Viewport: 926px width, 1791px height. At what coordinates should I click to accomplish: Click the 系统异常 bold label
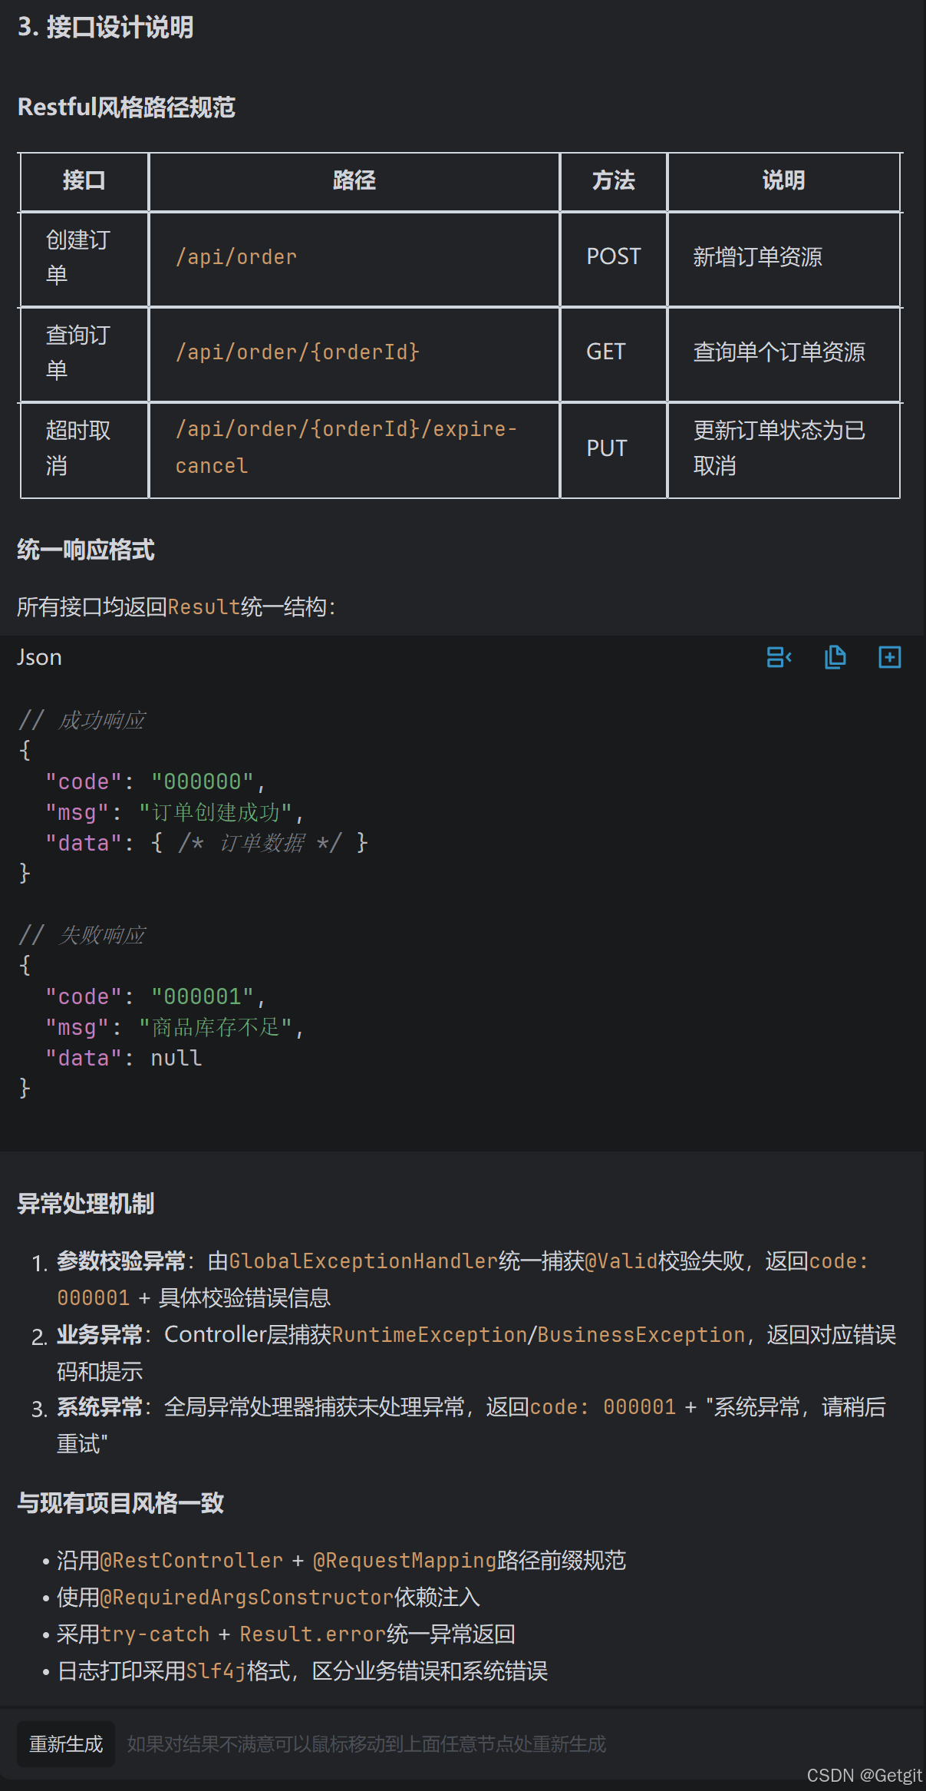click(x=100, y=1407)
